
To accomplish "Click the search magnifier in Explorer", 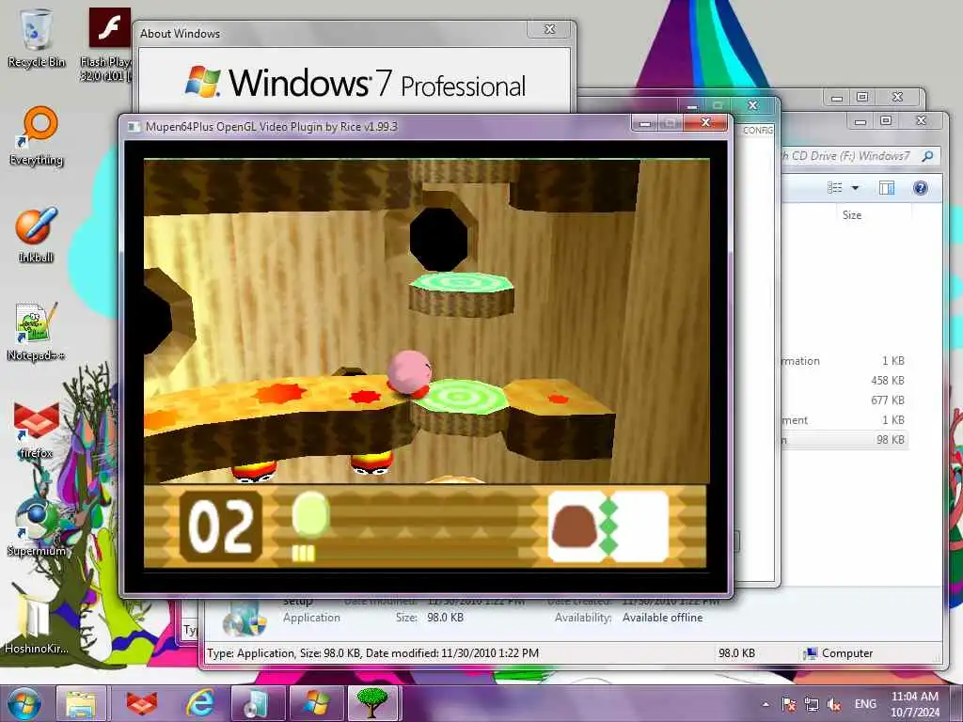I will tap(928, 156).
